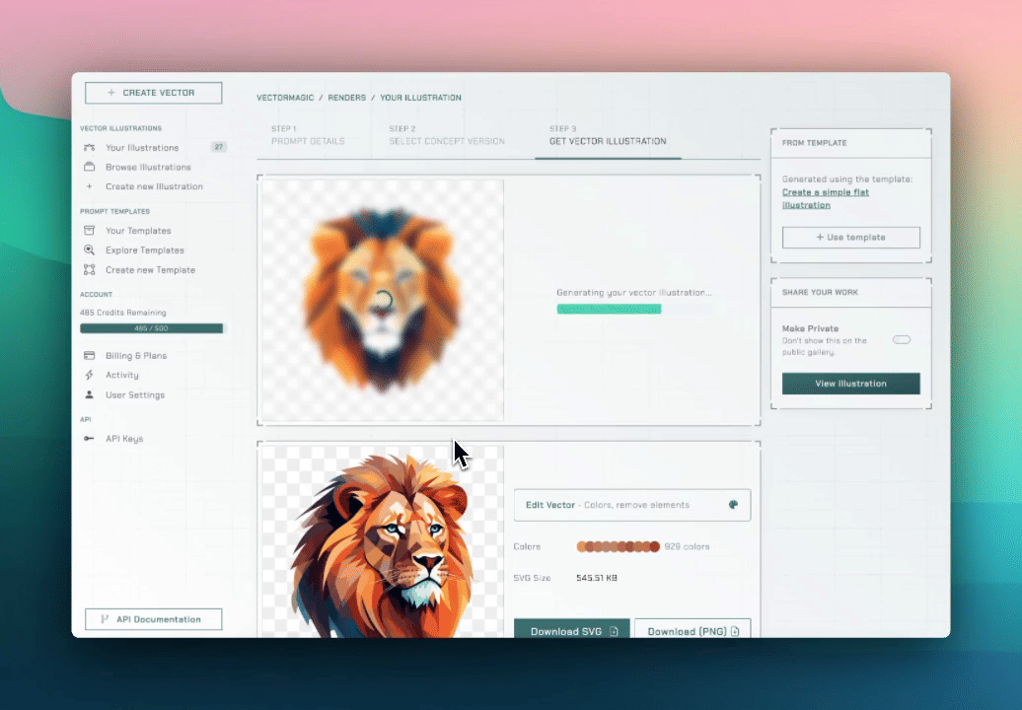
Task: Click the API Keys key icon
Action: [x=90, y=439]
